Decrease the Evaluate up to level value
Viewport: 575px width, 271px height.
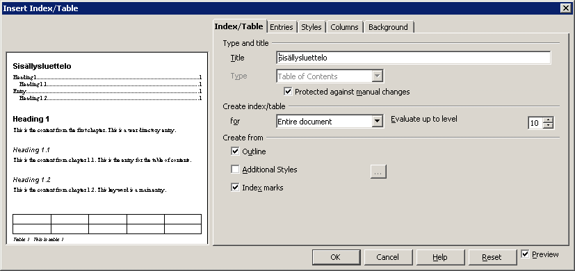(548, 126)
